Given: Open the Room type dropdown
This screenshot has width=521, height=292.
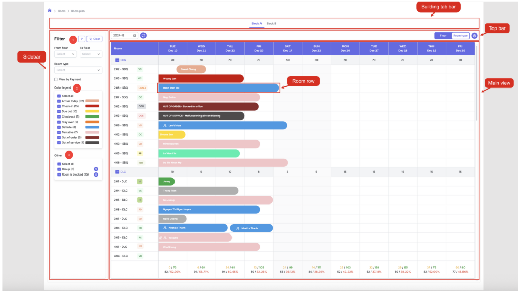Looking at the screenshot, I should [78, 70].
